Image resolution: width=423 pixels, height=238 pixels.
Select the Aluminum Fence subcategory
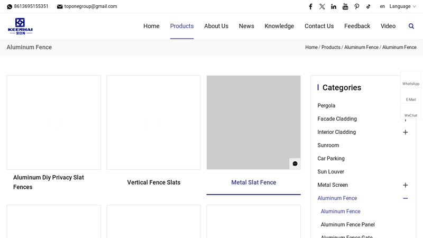click(x=341, y=211)
